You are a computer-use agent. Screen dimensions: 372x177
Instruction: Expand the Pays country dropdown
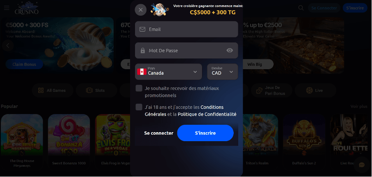coord(168,72)
